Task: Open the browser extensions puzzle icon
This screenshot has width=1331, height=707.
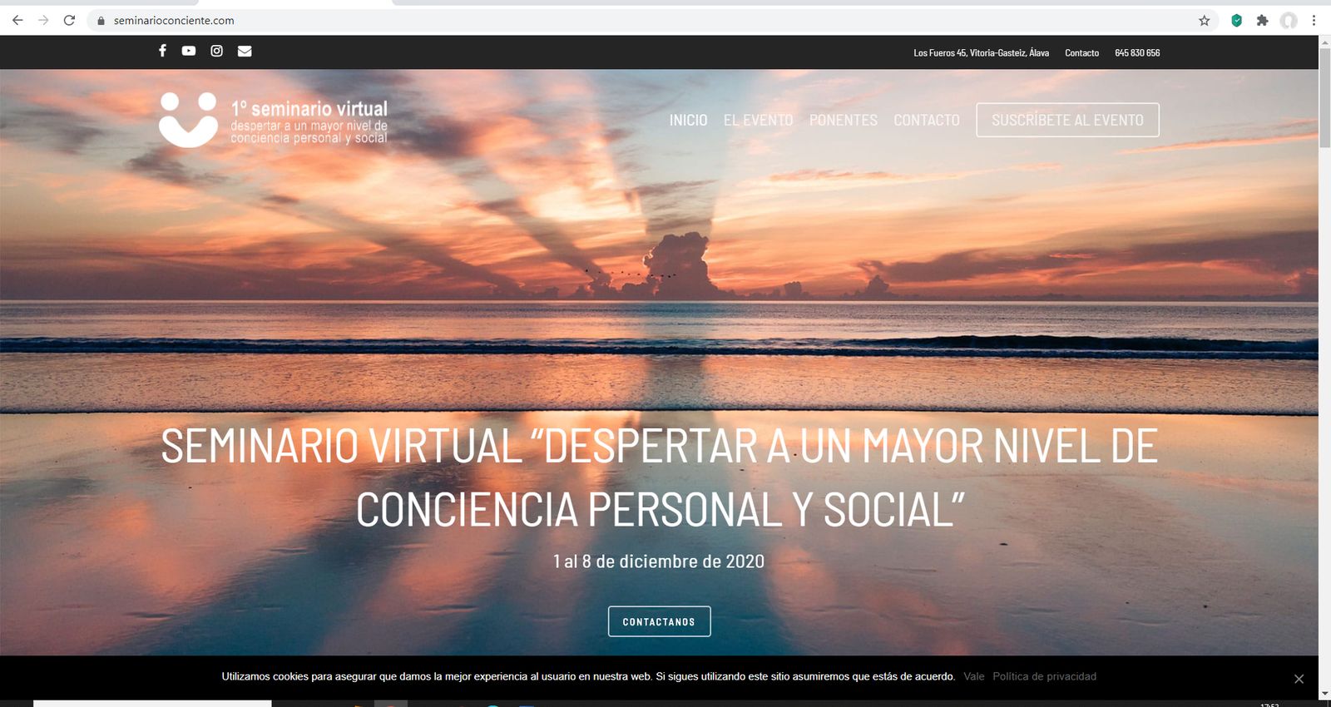Action: pos(1262,21)
